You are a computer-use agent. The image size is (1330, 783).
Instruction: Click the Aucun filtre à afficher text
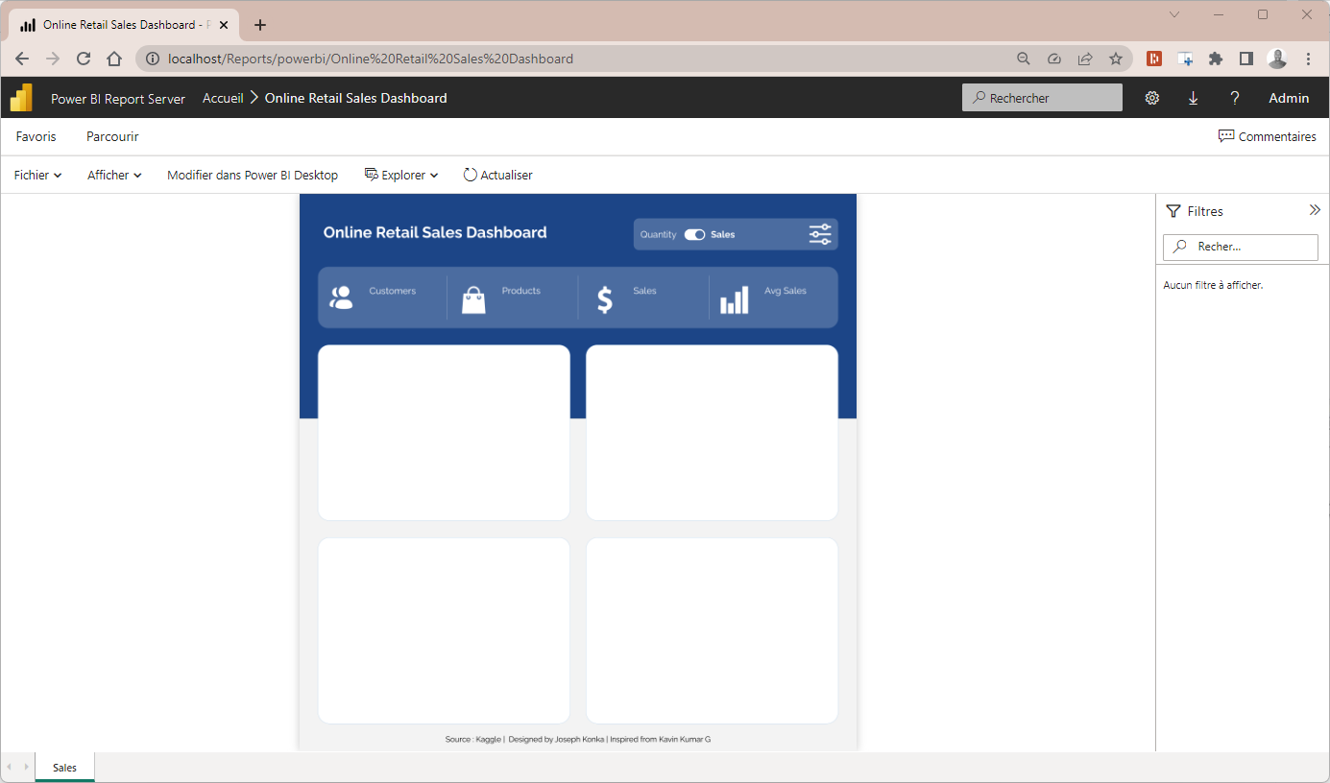tap(1213, 285)
